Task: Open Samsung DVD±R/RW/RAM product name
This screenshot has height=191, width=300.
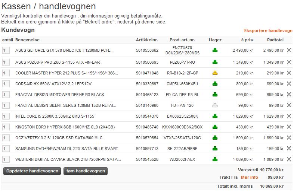Action: (x=67, y=149)
